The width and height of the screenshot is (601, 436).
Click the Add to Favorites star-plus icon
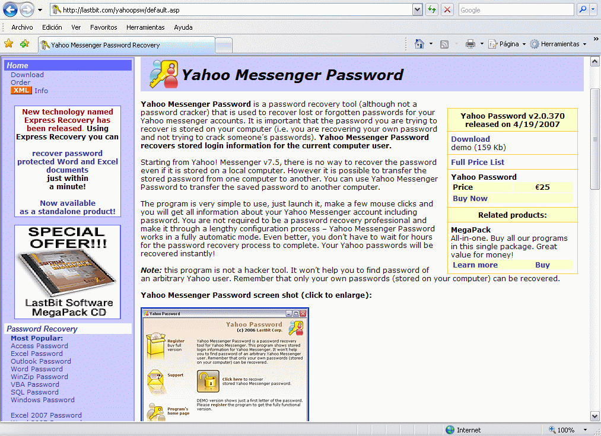[x=24, y=44]
